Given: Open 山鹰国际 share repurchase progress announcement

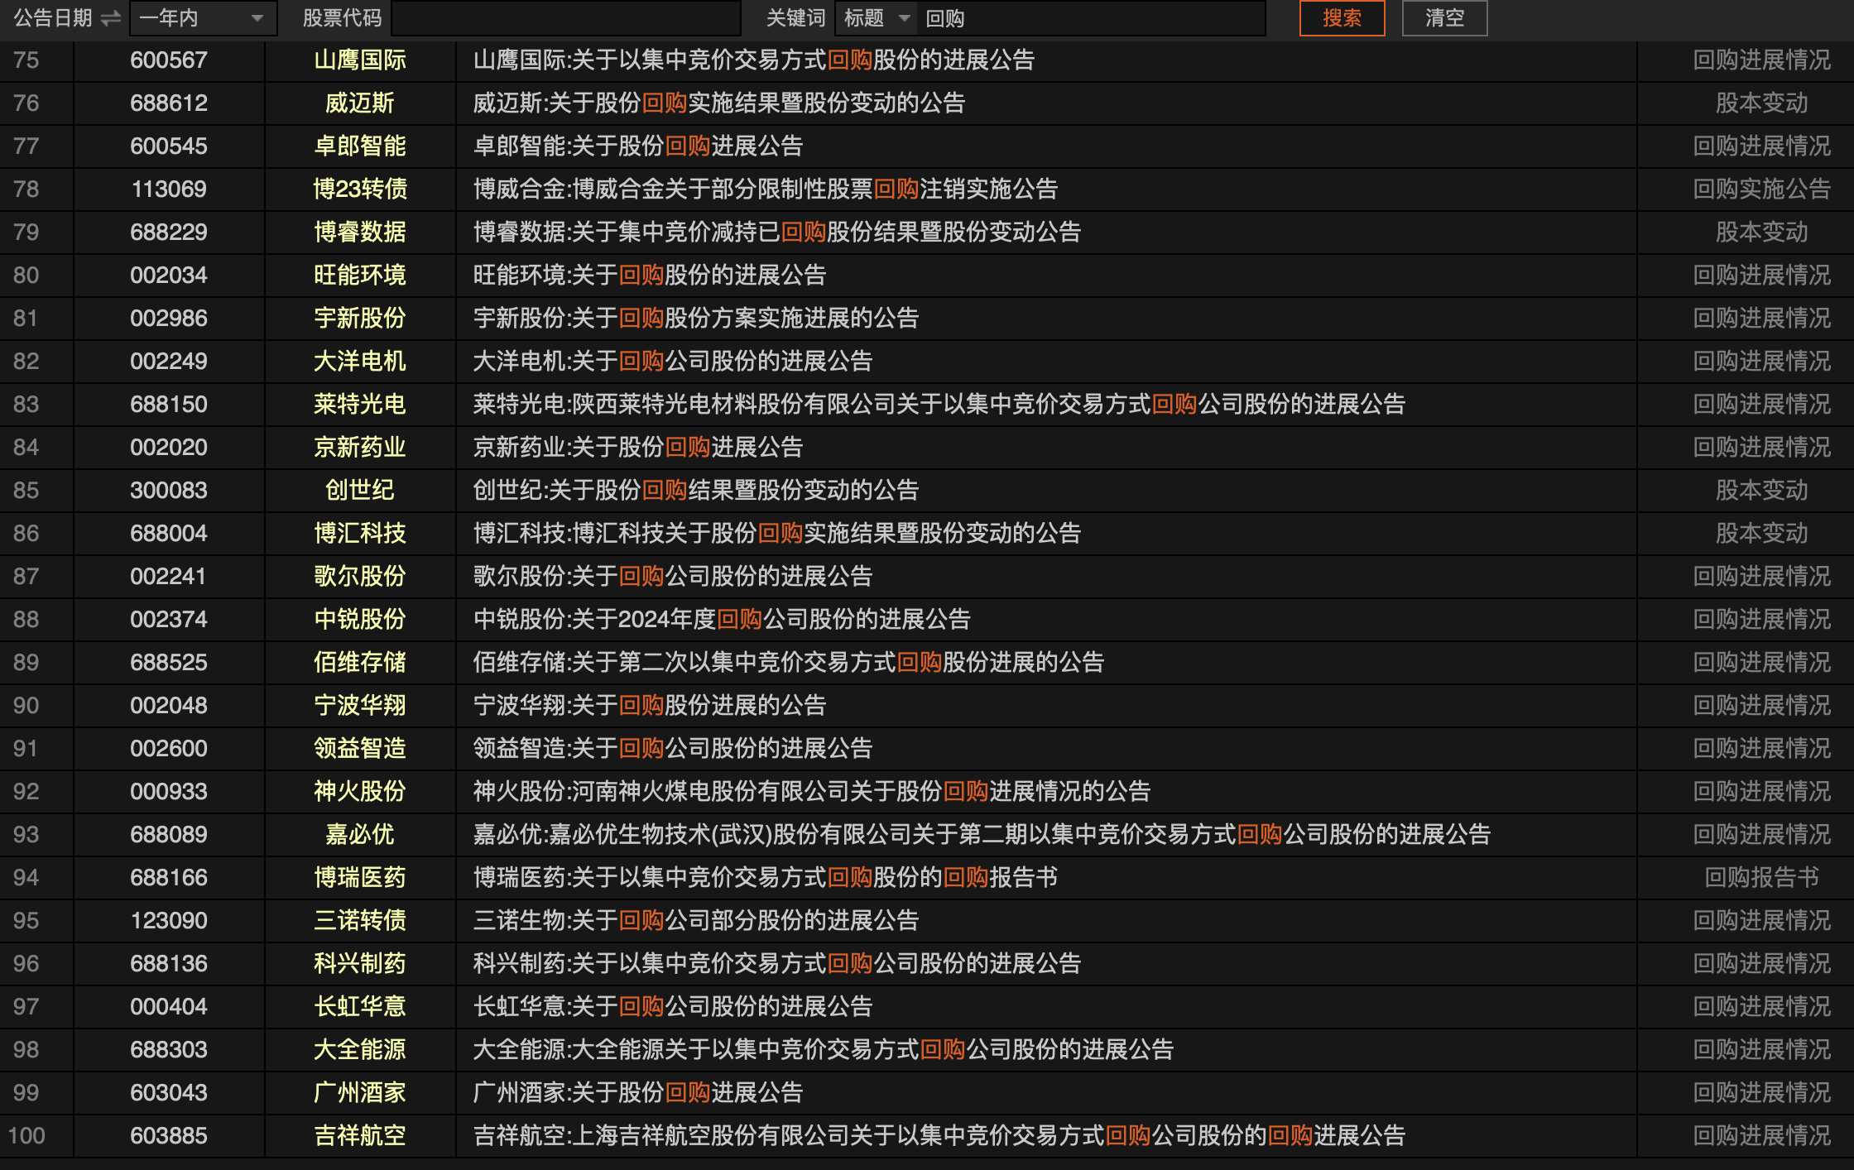Looking at the screenshot, I should (753, 60).
